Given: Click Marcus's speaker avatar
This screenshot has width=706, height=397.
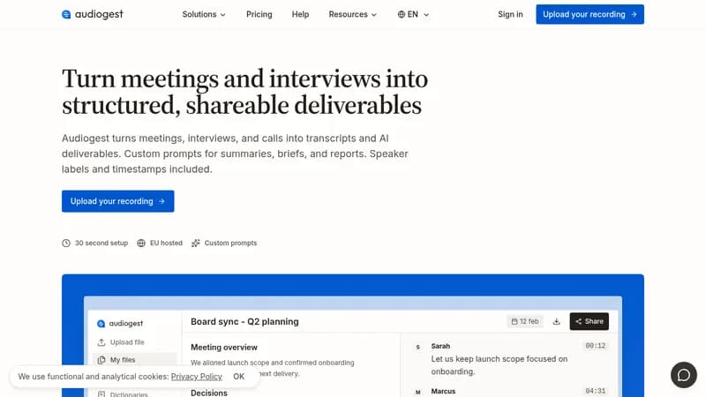Looking at the screenshot, I should [x=417, y=392].
